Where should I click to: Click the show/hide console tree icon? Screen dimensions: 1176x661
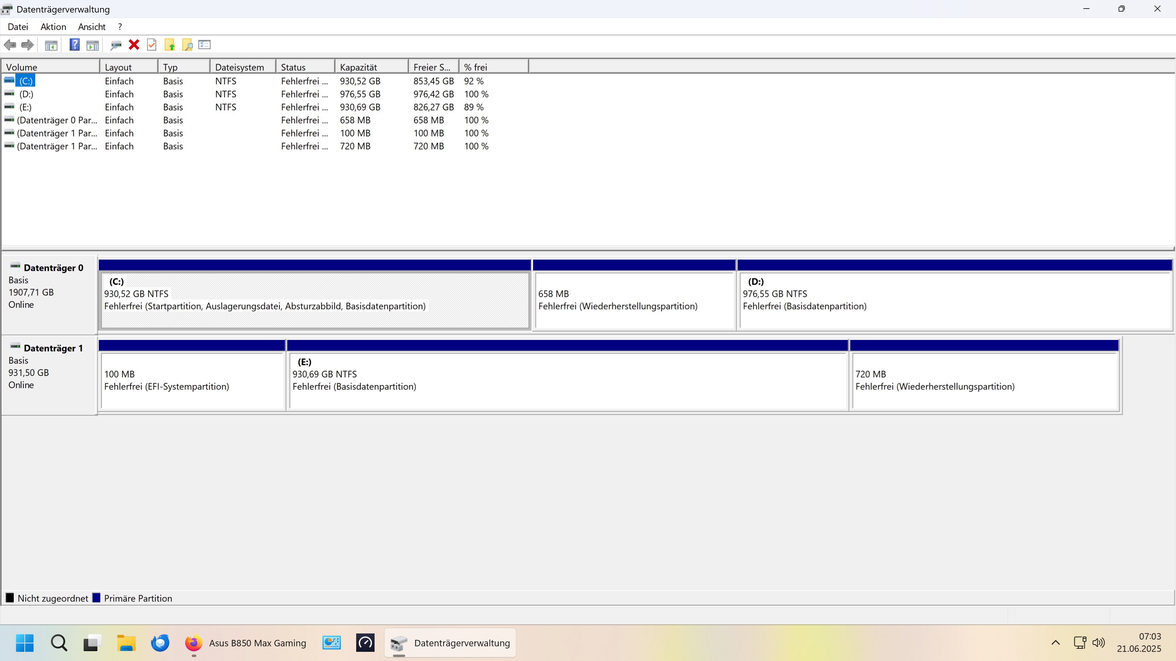point(51,45)
